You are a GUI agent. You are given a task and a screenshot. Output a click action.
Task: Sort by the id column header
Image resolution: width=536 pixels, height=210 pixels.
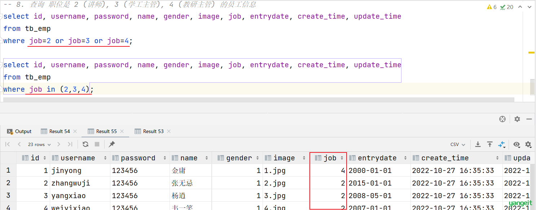pyautogui.click(x=33, y=158)
